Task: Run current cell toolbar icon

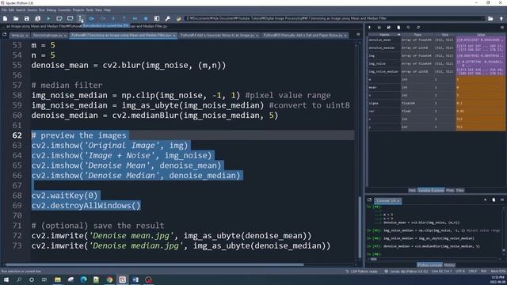Action: pyautogui.click(x=59, y=19)
